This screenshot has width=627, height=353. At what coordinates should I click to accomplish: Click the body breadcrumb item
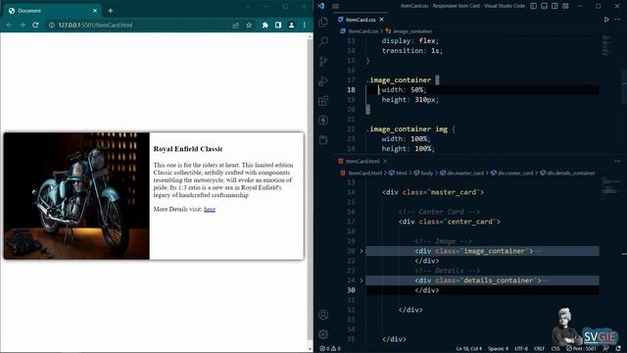427,173
